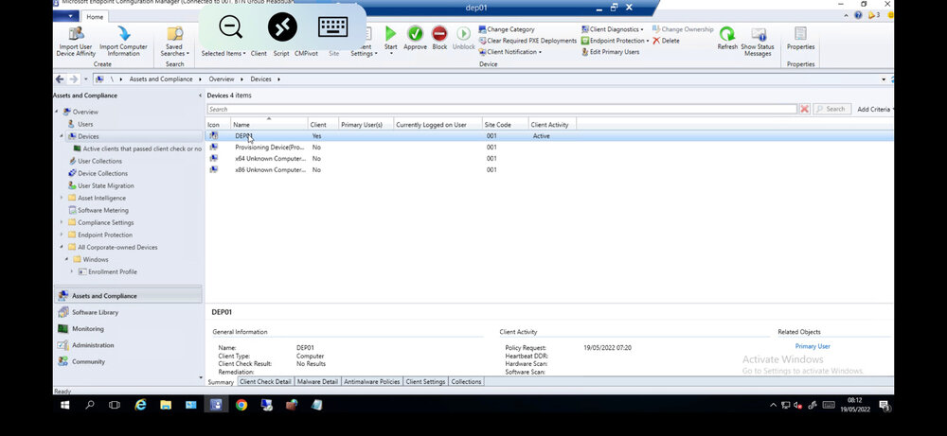
Task: Open the Client Diagnostics dropdown
Action: pyautogui.click(x=613, y=29)
